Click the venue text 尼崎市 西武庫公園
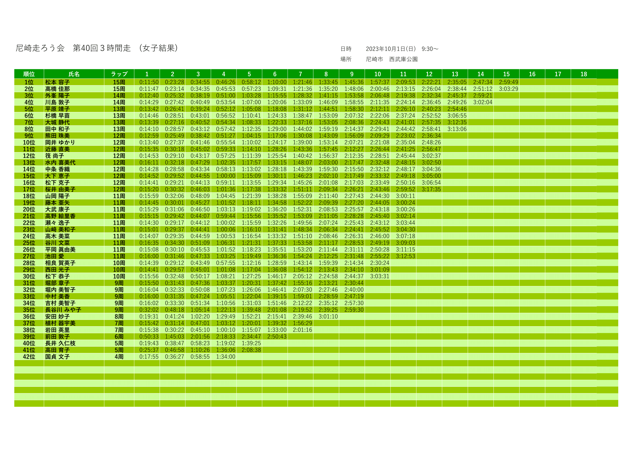 point(392,59)
